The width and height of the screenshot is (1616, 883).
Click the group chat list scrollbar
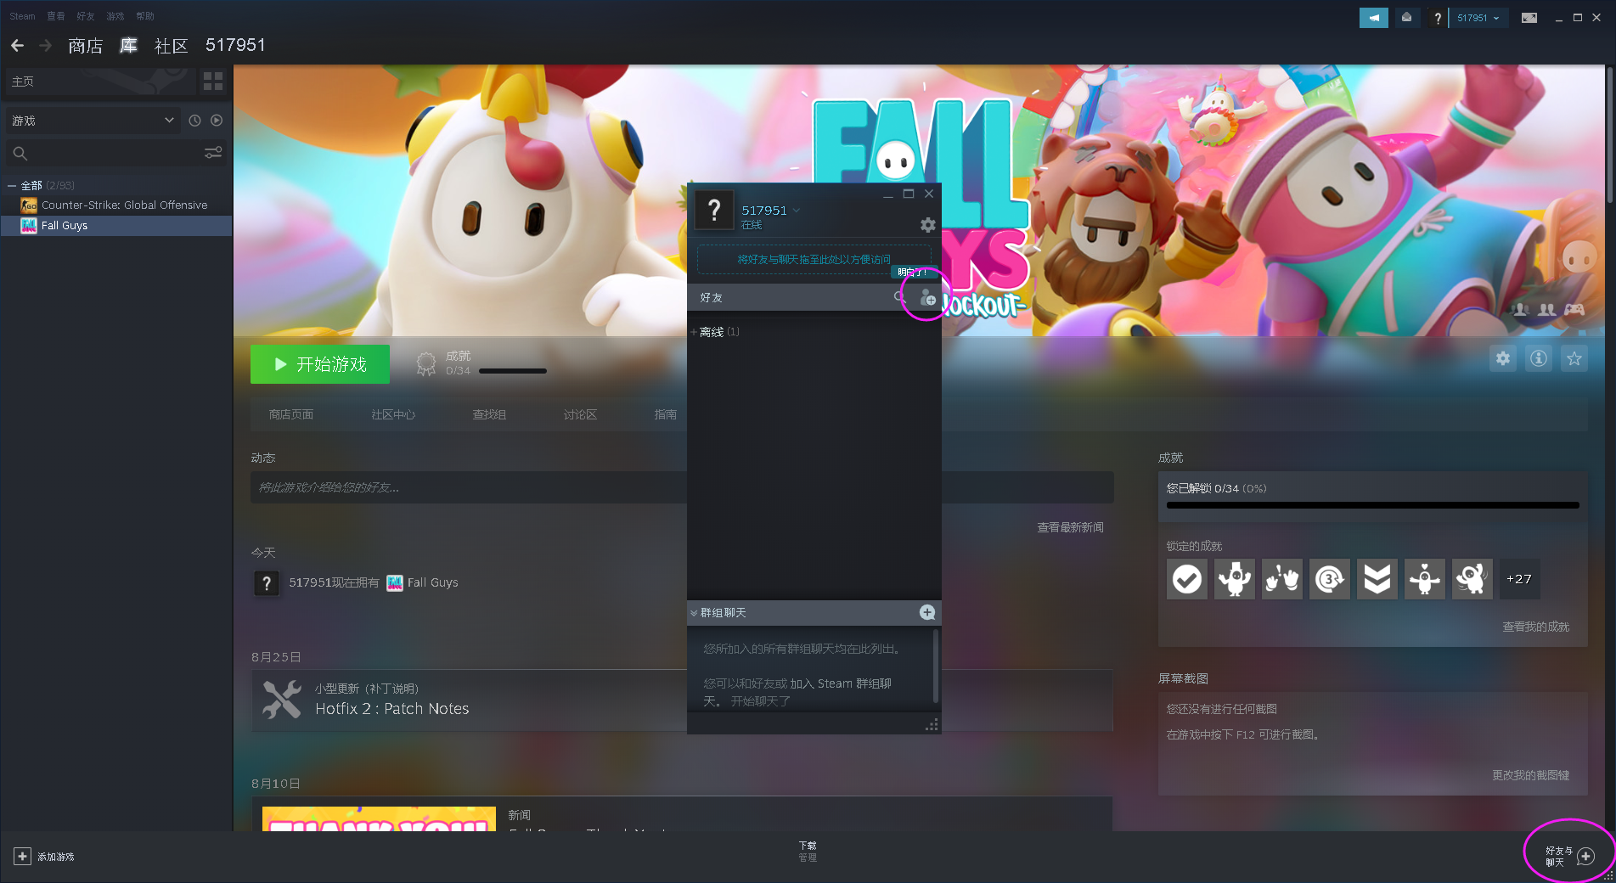point(936,666)
